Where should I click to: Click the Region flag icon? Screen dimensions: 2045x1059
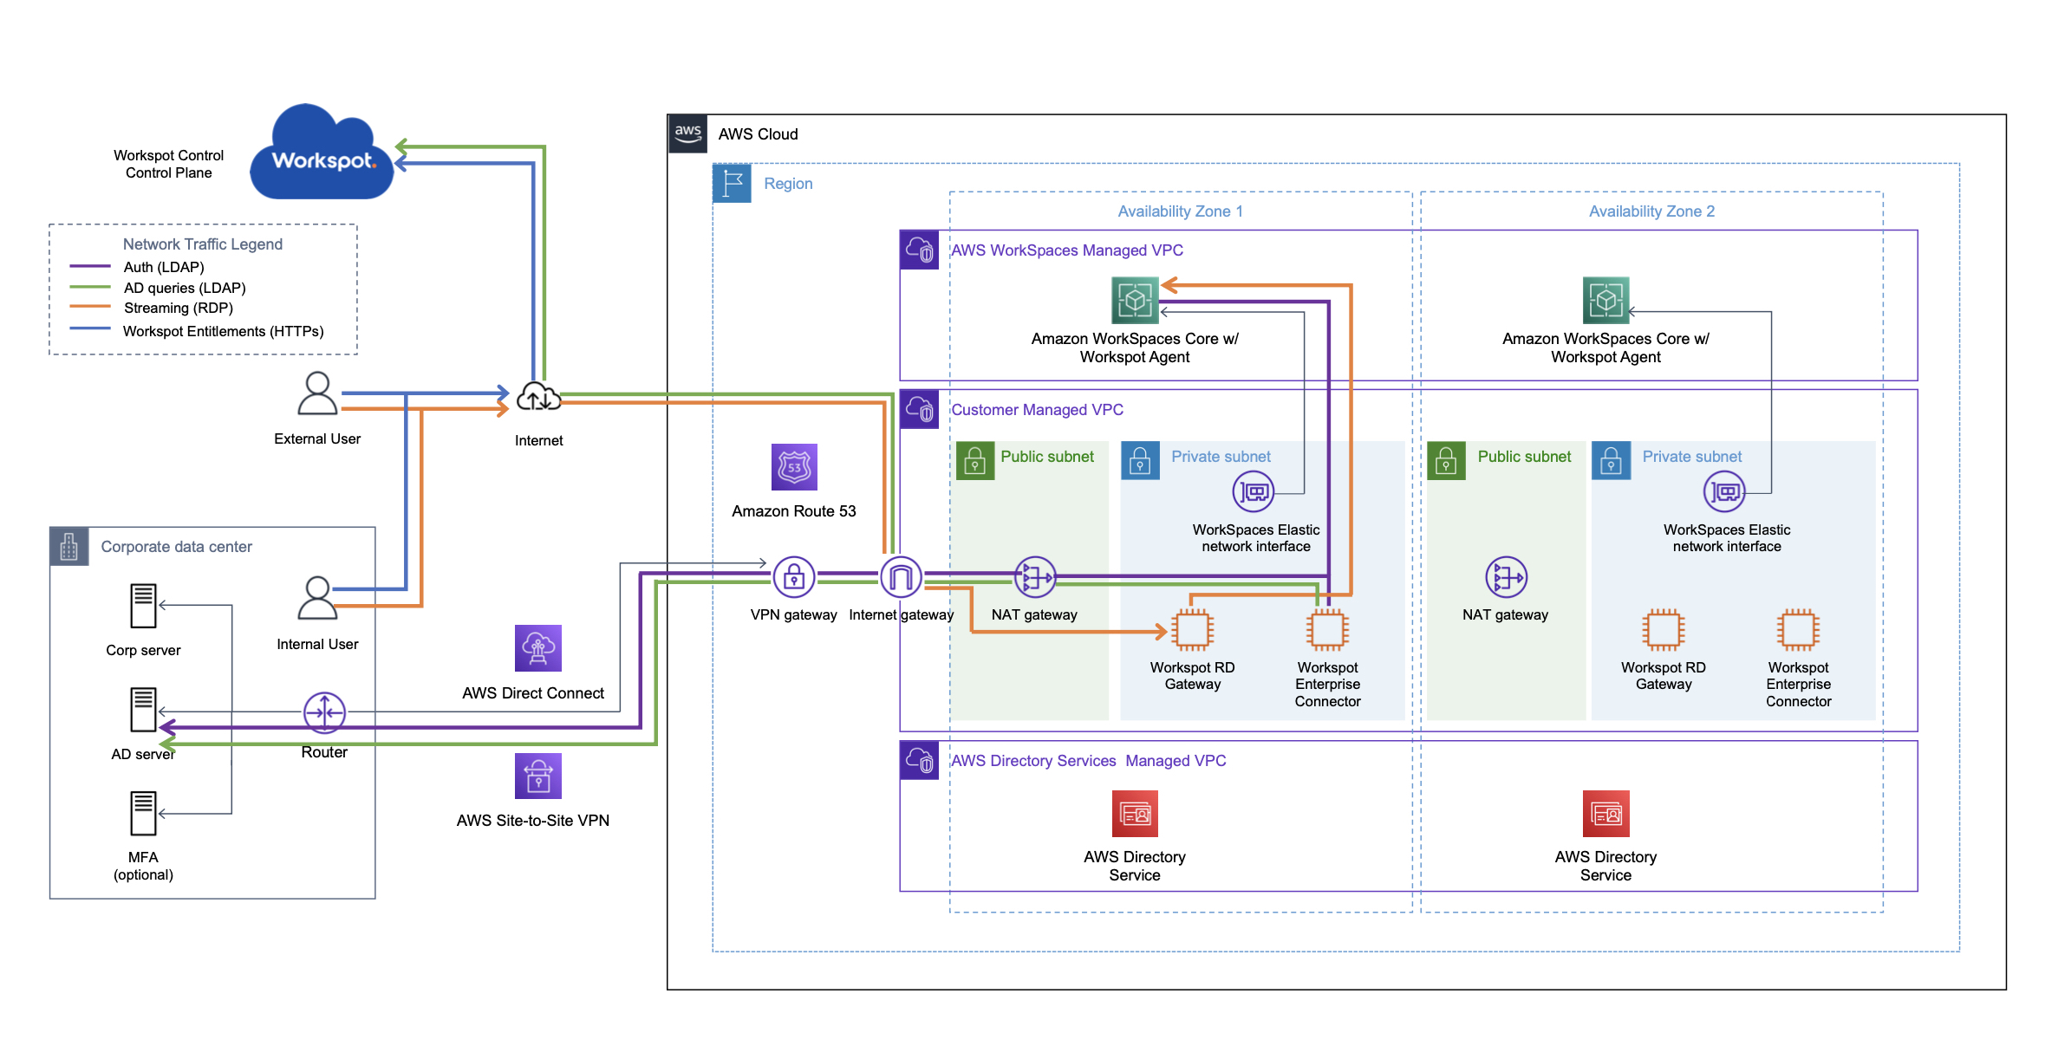tap(733, 183)
